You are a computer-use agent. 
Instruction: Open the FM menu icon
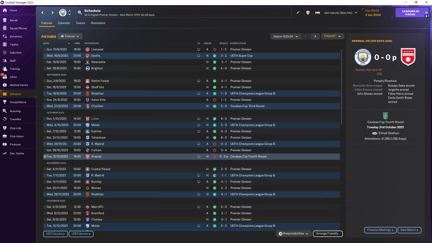pyautogui.click(x=318, y=13)
